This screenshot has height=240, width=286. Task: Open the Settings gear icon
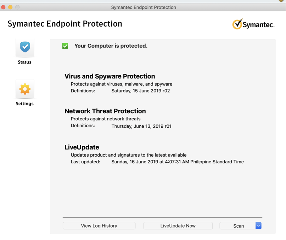click(25, 89)
